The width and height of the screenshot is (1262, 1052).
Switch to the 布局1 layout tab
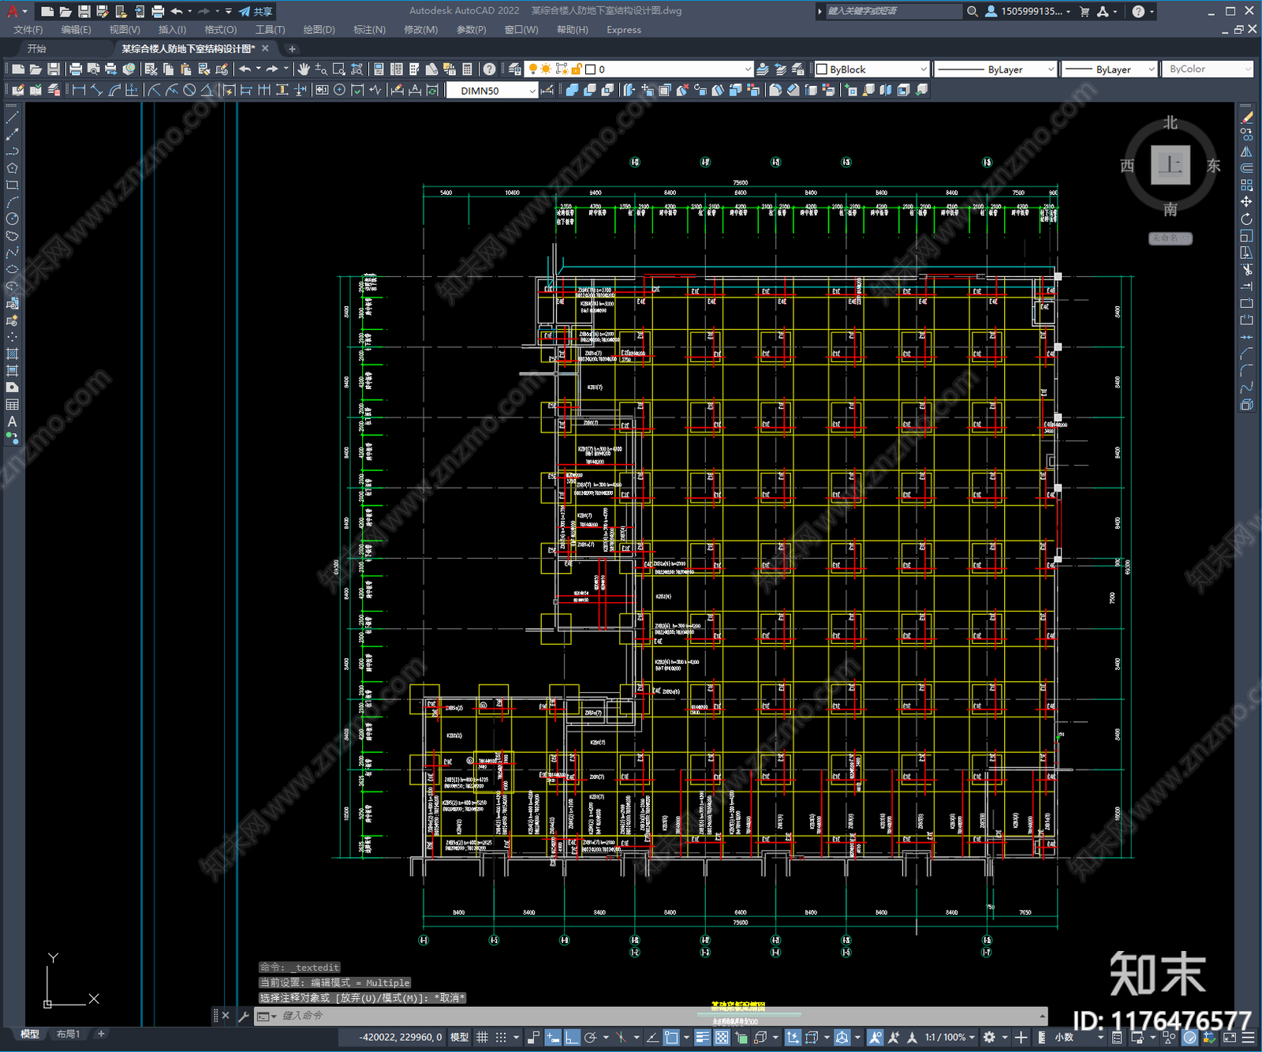pos(69,1034)
